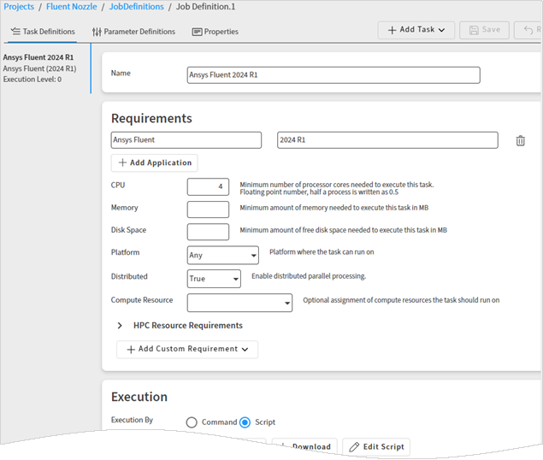Select the Task Definitions tab
543x460 pixels.
pyautogui.click(x=43, y=32)
